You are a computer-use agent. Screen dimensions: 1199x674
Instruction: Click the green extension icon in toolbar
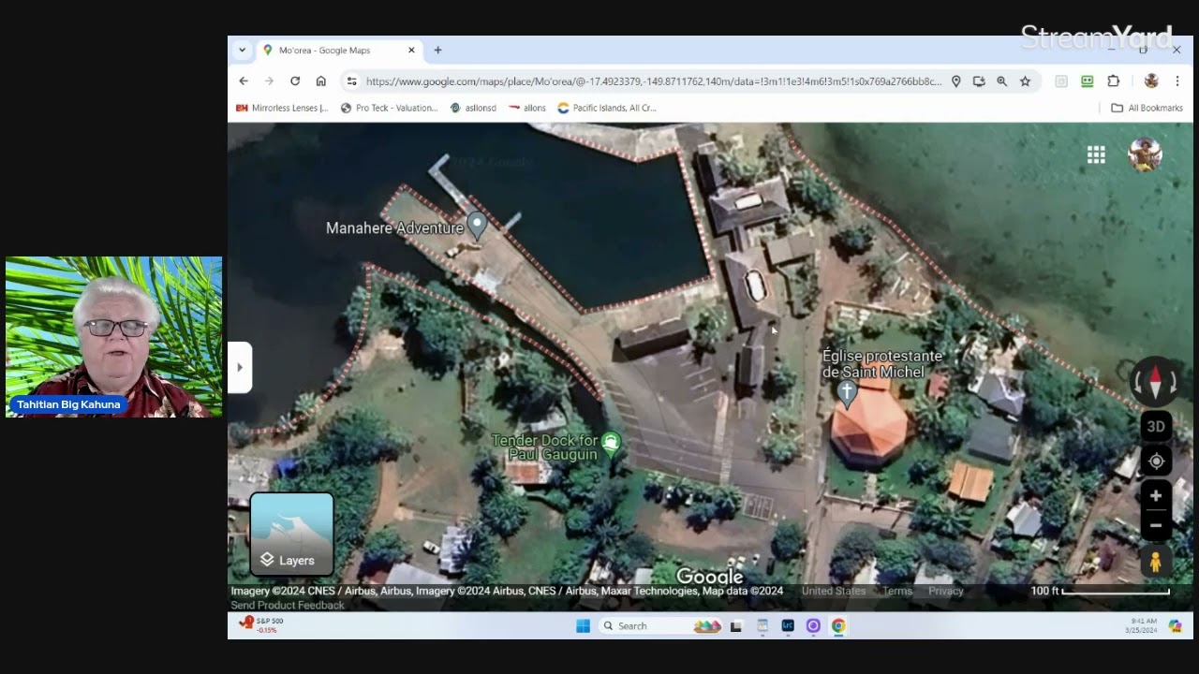(1088, 81)
